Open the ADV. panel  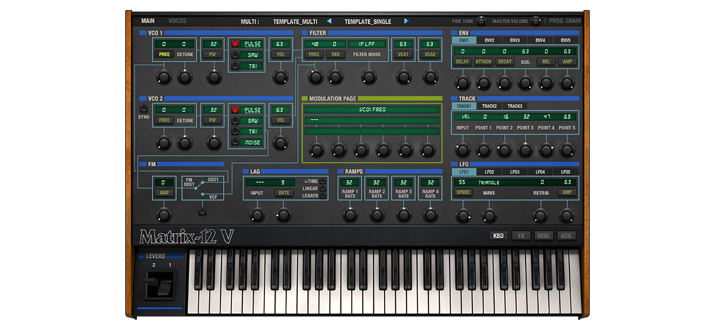[567, 236]
